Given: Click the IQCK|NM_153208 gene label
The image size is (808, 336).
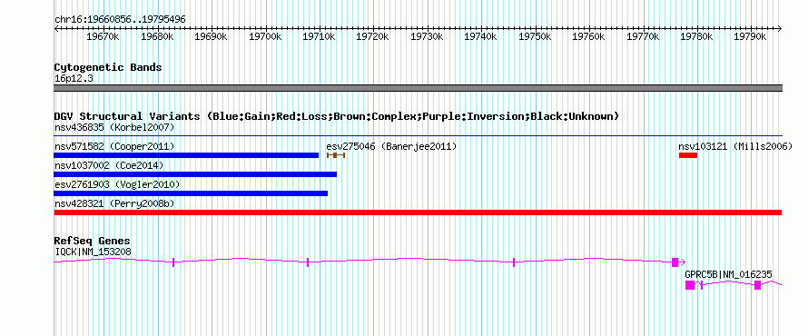Looking at the screenshot, I should click(93, 252).
